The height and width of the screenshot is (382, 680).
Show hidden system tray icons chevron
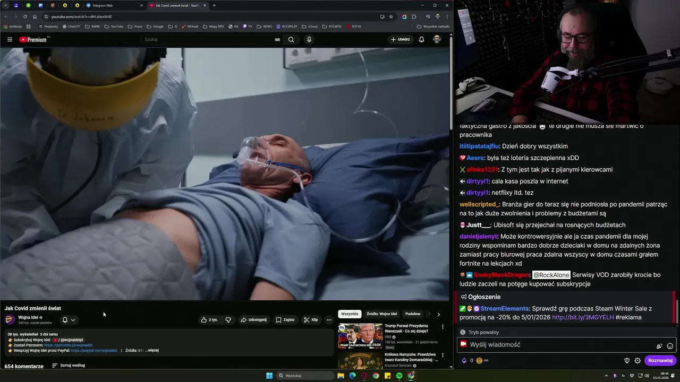point(607,376)
